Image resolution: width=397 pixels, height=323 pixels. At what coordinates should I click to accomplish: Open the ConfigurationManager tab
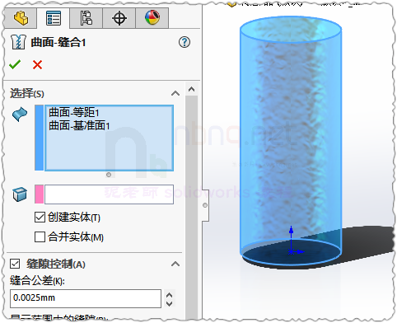coord(86,18)
